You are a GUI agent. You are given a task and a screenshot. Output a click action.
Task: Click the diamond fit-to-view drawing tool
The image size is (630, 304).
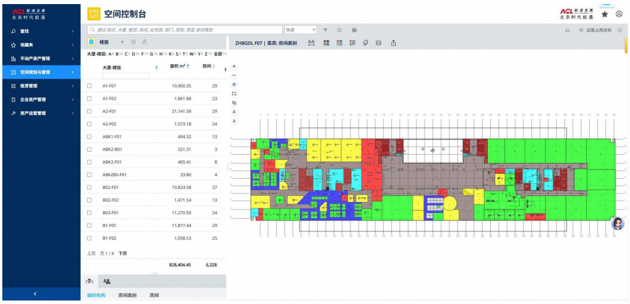[235, 85]
